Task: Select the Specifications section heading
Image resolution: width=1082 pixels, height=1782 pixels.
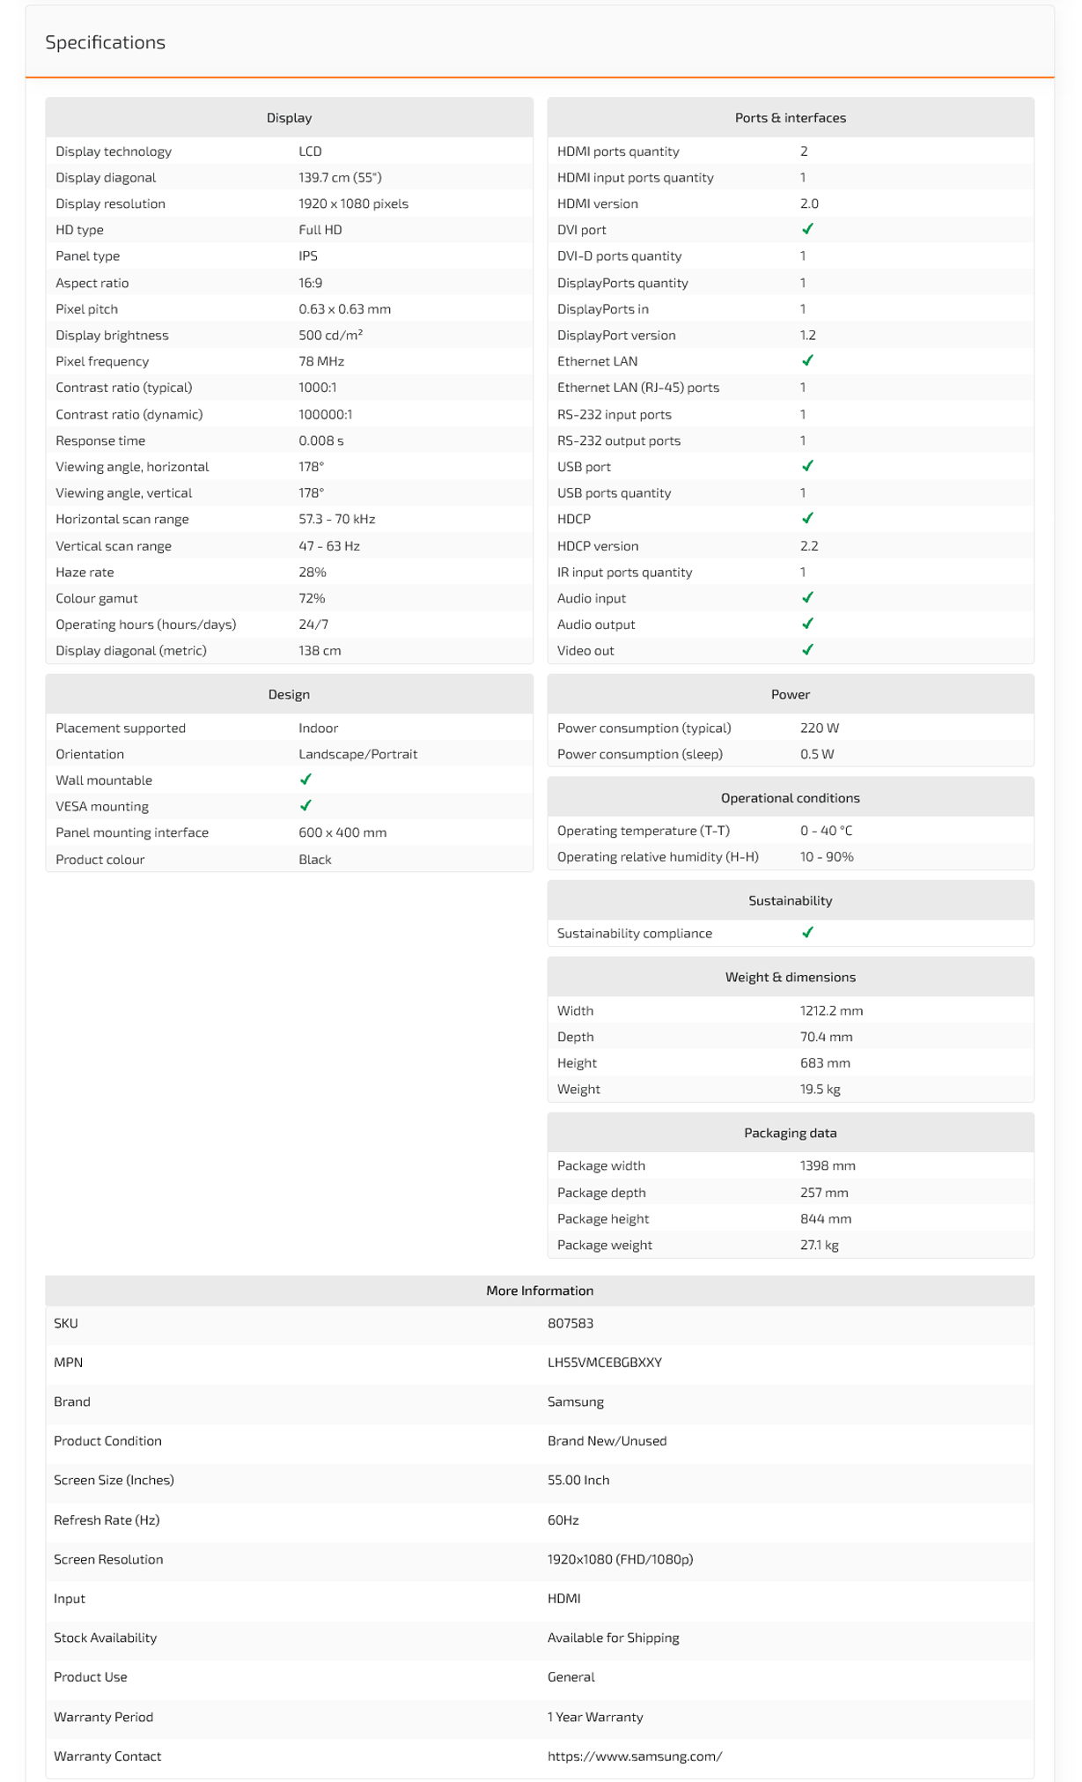Action: [x=106, y=42]
